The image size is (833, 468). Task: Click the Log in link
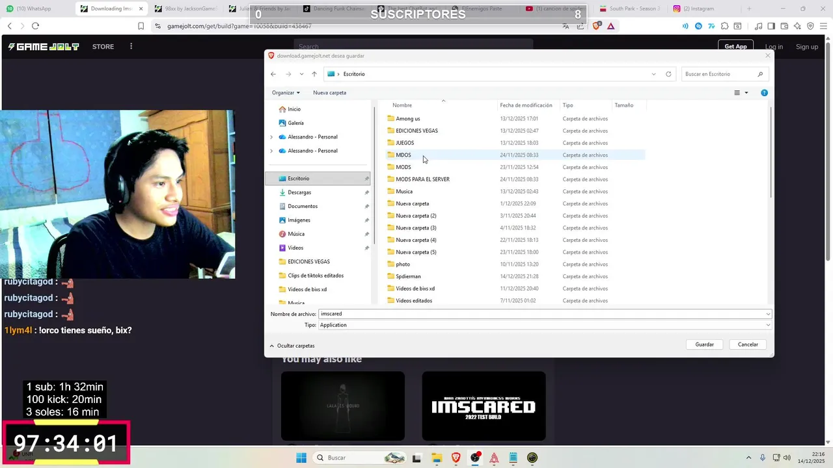point(774,47)
